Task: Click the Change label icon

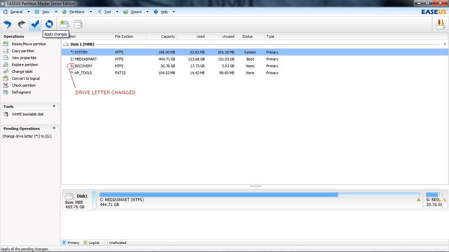Action: (6, 71)
